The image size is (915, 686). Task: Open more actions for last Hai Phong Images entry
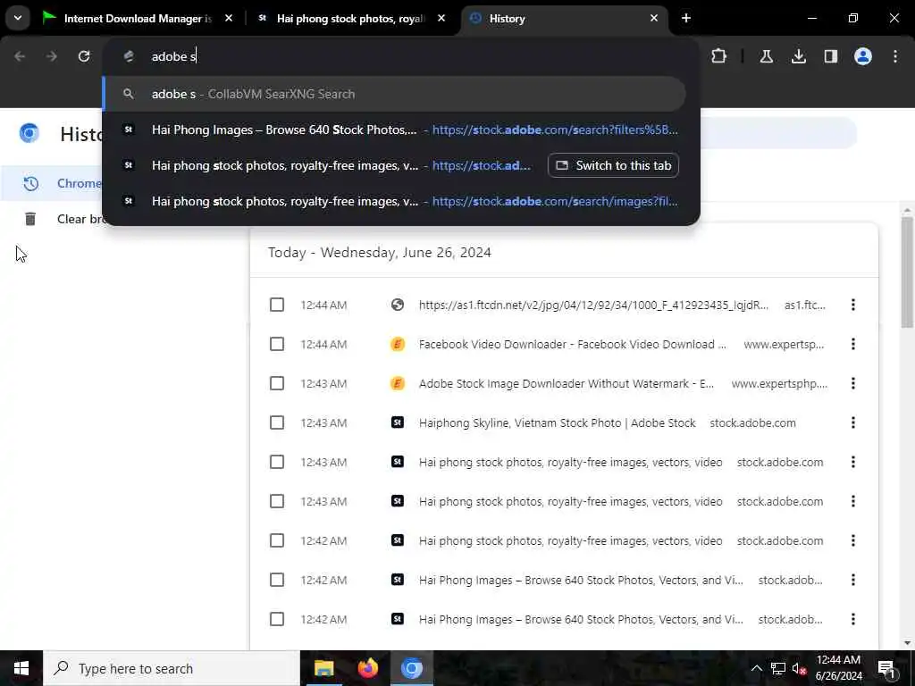click(853, 619)
